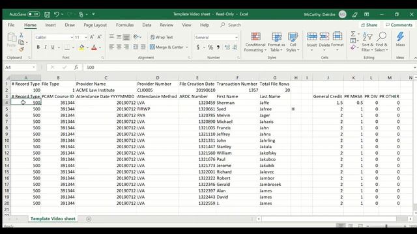Open the Fill Color dropdown arrow
This screenshot has width=417, height=234.
click(87, 47)
